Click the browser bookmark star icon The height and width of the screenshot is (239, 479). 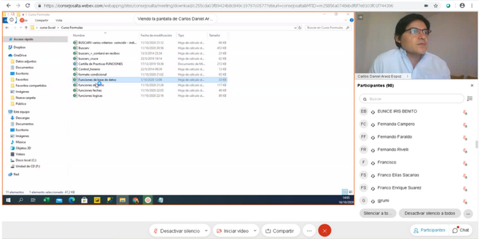436,5
